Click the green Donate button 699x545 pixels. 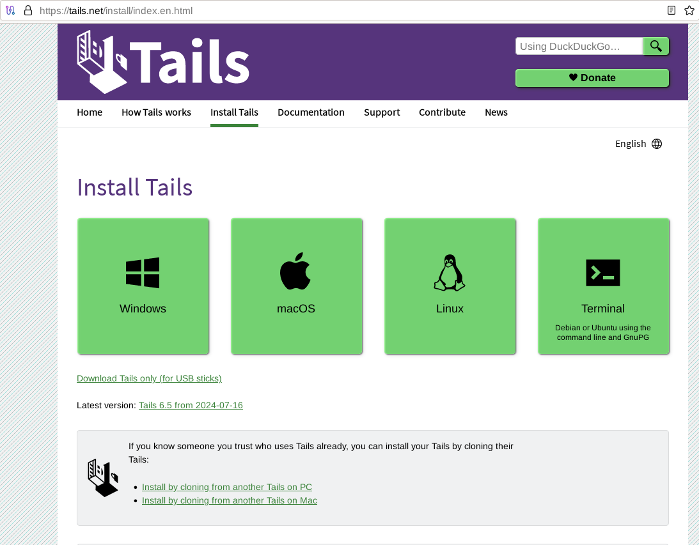(592, 78)
